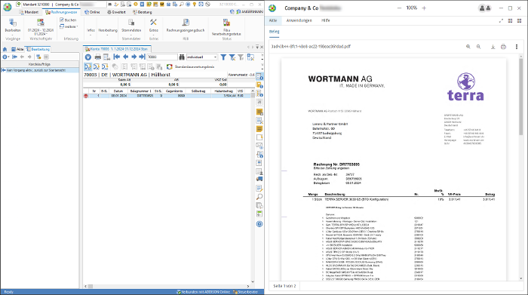
Task: Click the Mandant selection field in title bar
Action: point(64,5)
